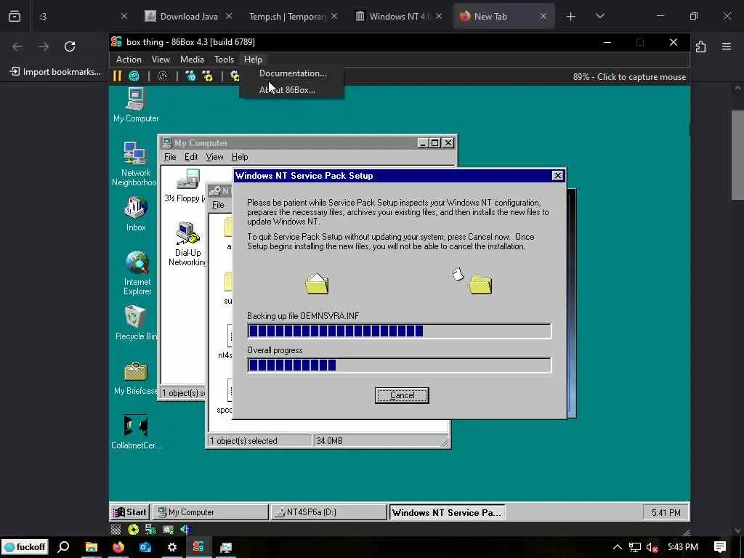744x558 pixels.
Task: Open Edit menu in My Computer window
Action: 191,157
